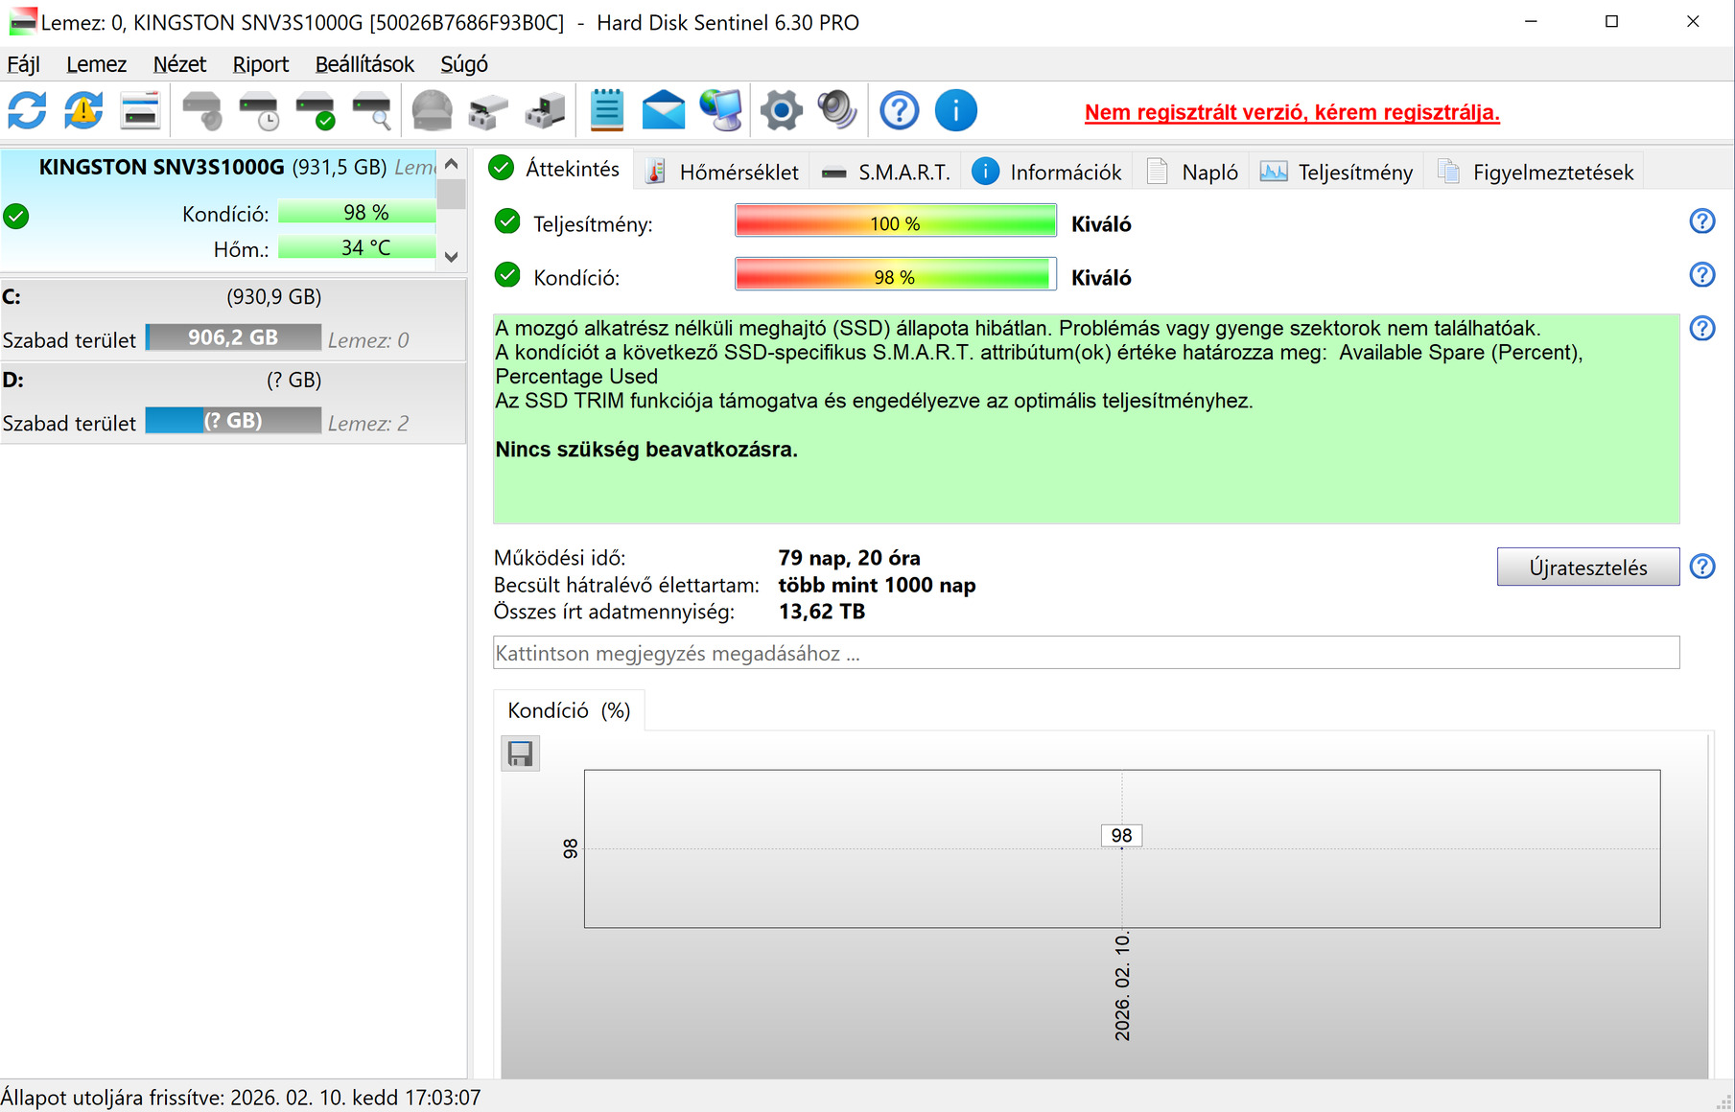Click the 'Nincs szükség beavatkozásra.' text
1735x1112 pixels.
pyautogui.click(x=646, y=450)
